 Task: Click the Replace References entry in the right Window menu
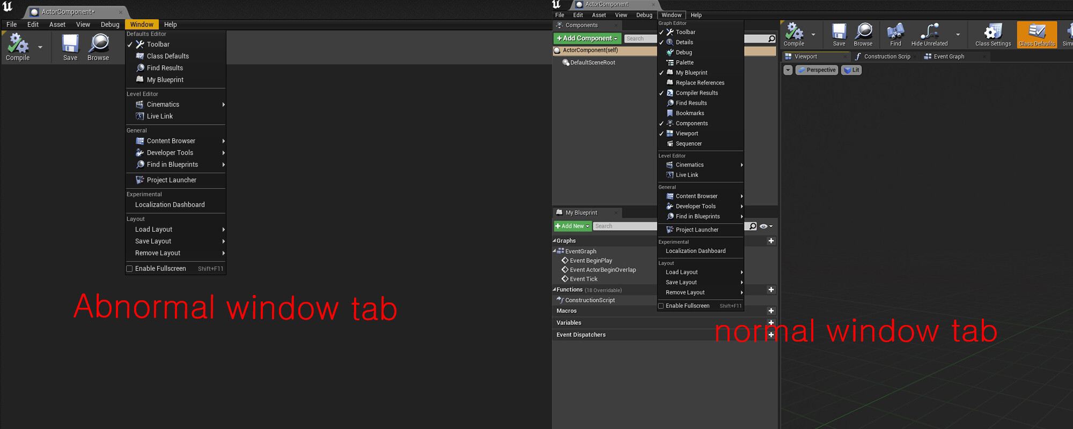click(x=701, y=83)
